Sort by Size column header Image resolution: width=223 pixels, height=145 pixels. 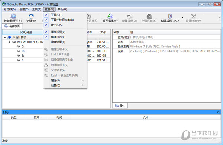click(103, 32)
